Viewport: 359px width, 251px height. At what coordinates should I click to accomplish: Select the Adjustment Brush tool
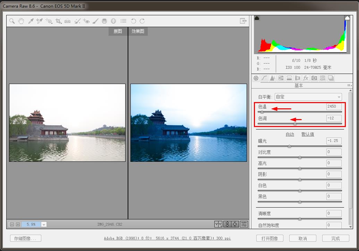[95, 21]
